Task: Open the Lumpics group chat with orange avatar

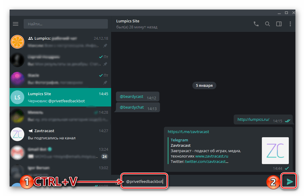Action: [60, 42]
